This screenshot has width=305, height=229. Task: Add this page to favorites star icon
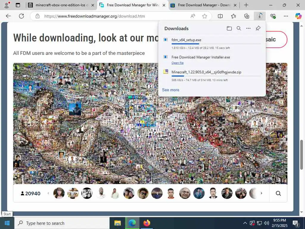pyautogui.click(x=204, y=16)
